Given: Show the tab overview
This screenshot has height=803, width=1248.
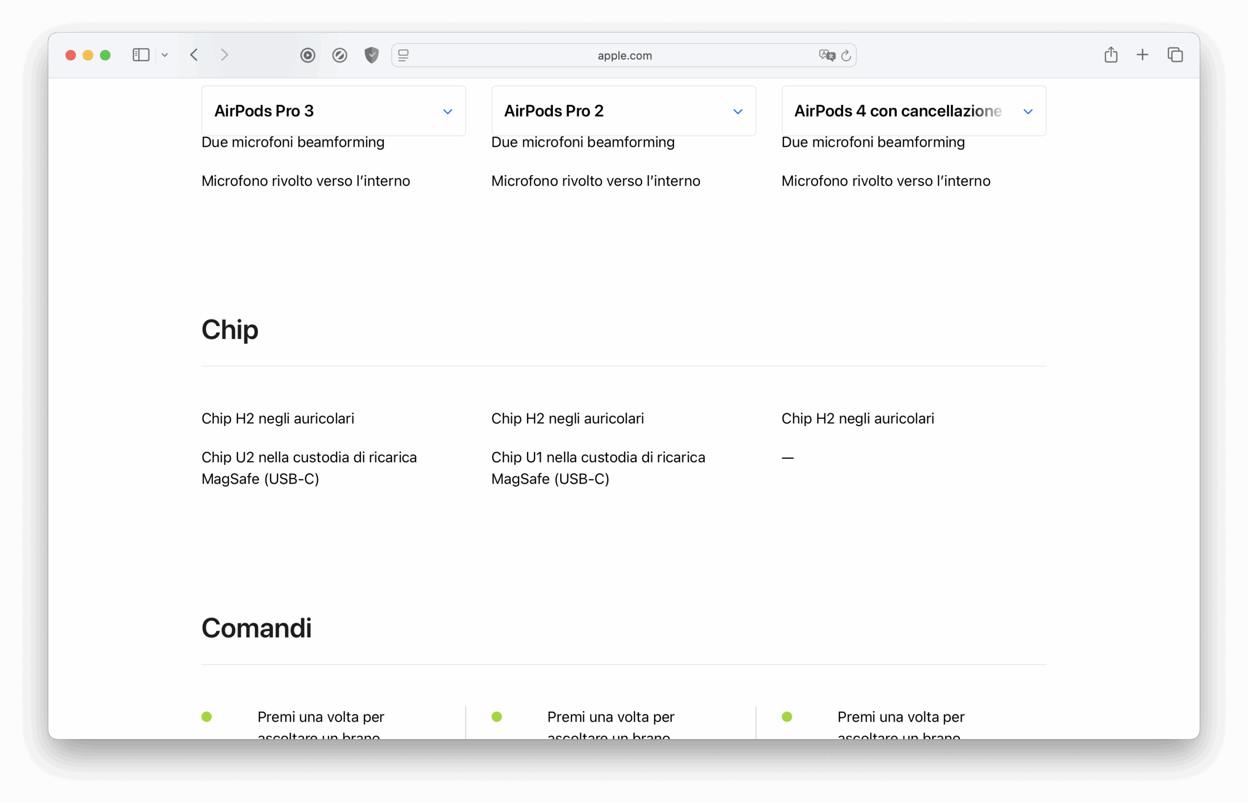Looking at the screenshot, I should point(1175,55).
